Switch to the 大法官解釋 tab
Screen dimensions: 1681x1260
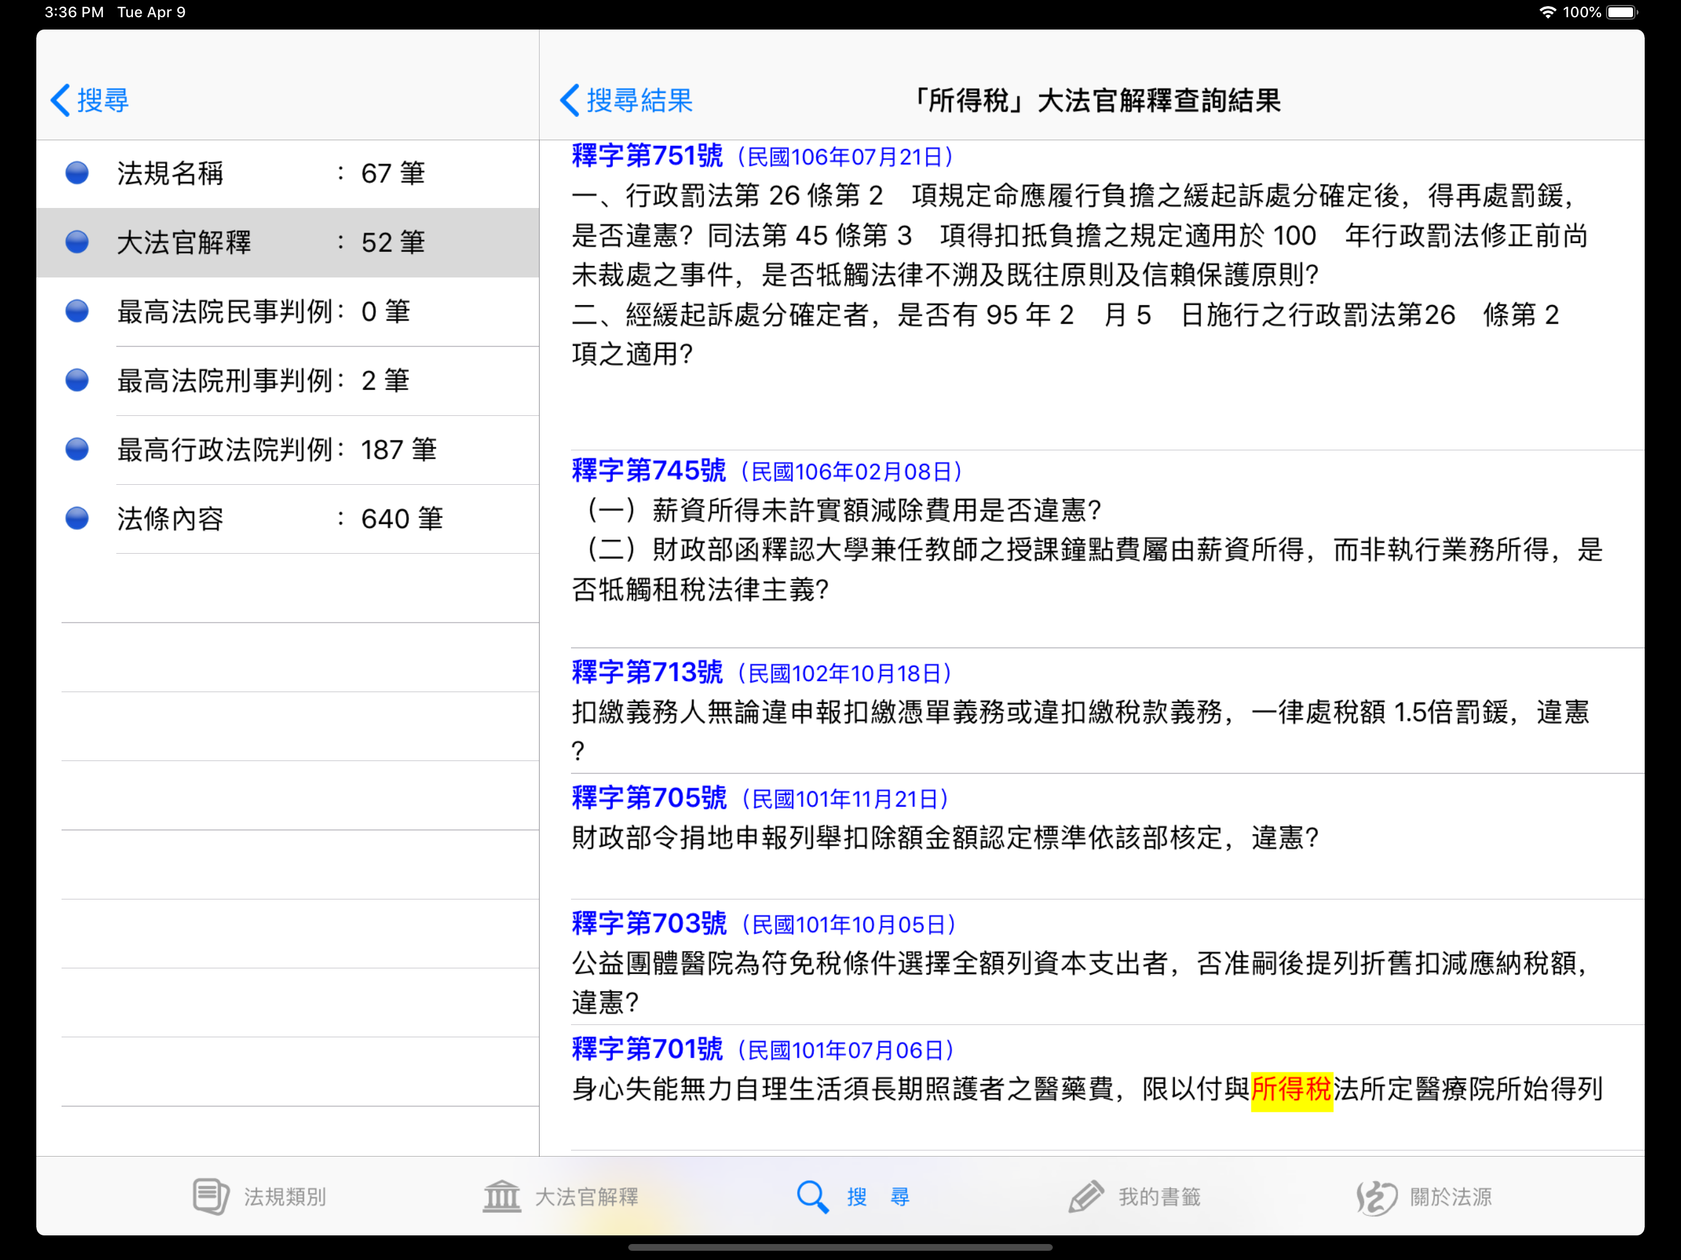pos(561,1196)
